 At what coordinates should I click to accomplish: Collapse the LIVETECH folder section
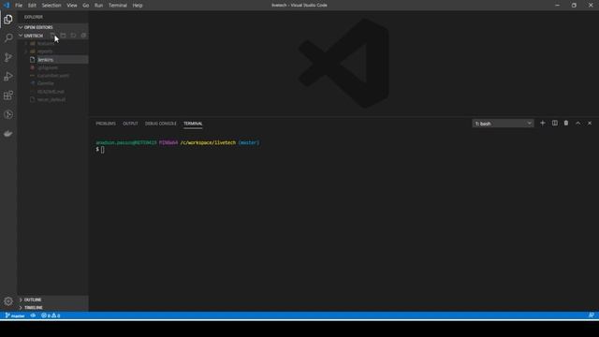tap(34, 36)
